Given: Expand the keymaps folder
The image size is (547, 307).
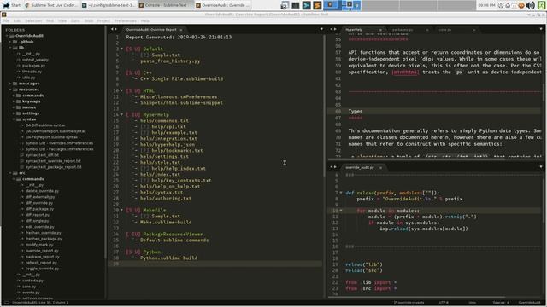Looking at the screenshot, I should [x=14, y=101].
